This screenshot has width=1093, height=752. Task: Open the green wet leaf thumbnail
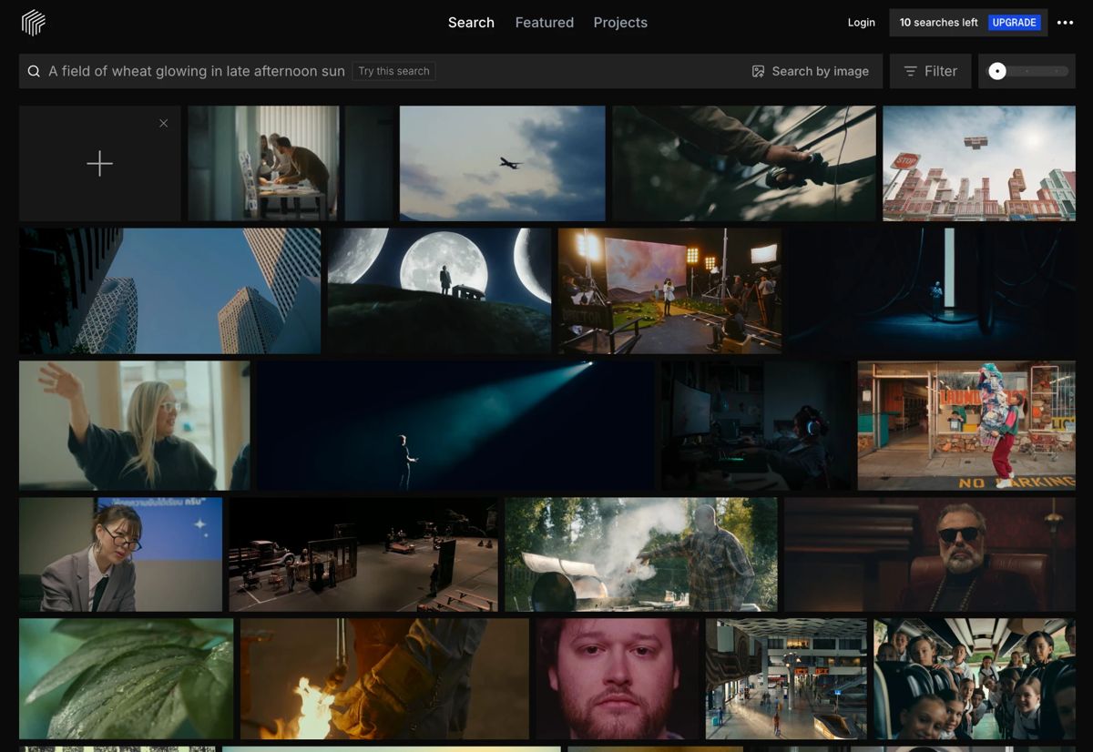click(126, 678)
